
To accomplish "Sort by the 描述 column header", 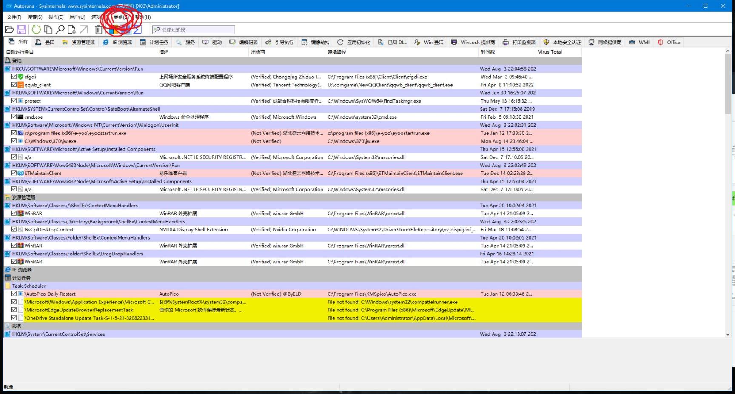I will tap(203, 52).
